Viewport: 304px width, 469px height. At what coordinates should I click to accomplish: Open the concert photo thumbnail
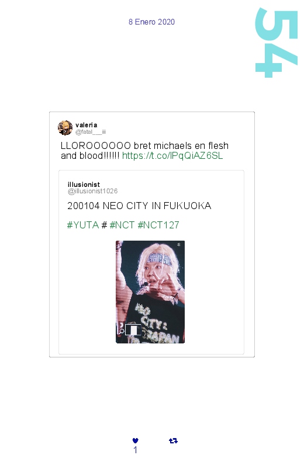click(x=150, y=292)
